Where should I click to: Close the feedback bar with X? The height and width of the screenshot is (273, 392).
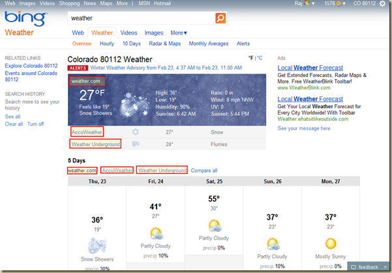coord(385,267)
